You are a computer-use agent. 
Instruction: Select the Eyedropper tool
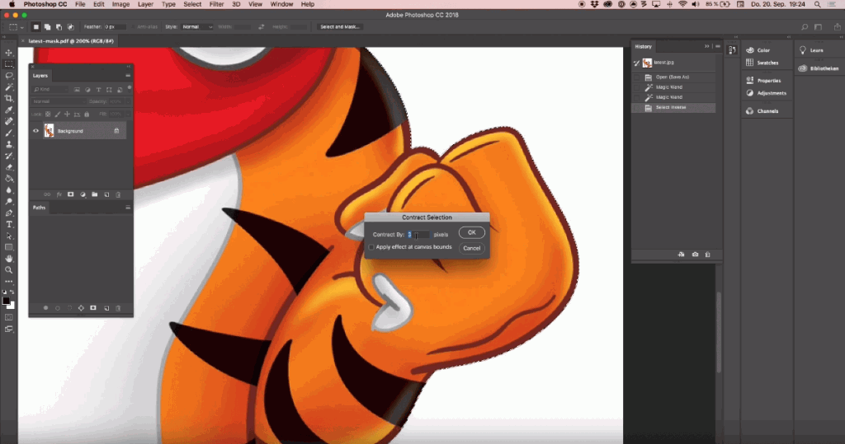coord(8,110)
